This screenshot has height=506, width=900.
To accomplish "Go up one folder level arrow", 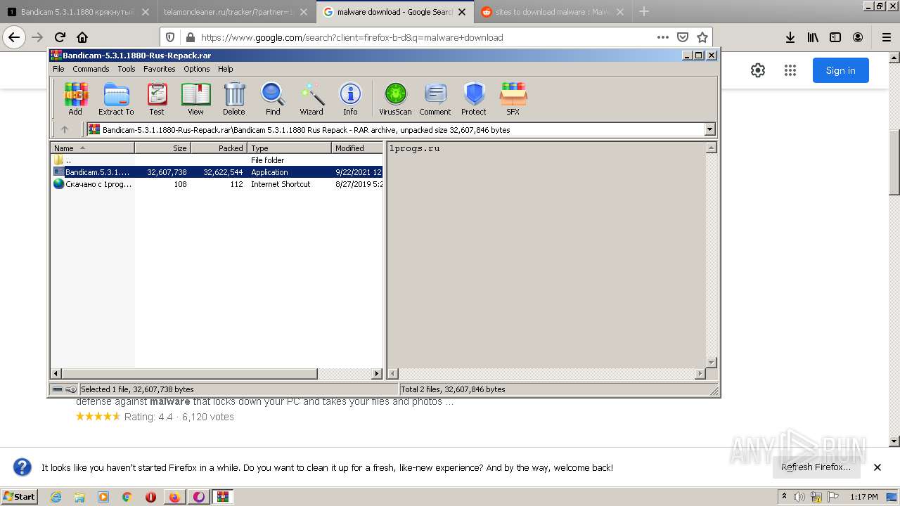I will (x=65, y=129).
